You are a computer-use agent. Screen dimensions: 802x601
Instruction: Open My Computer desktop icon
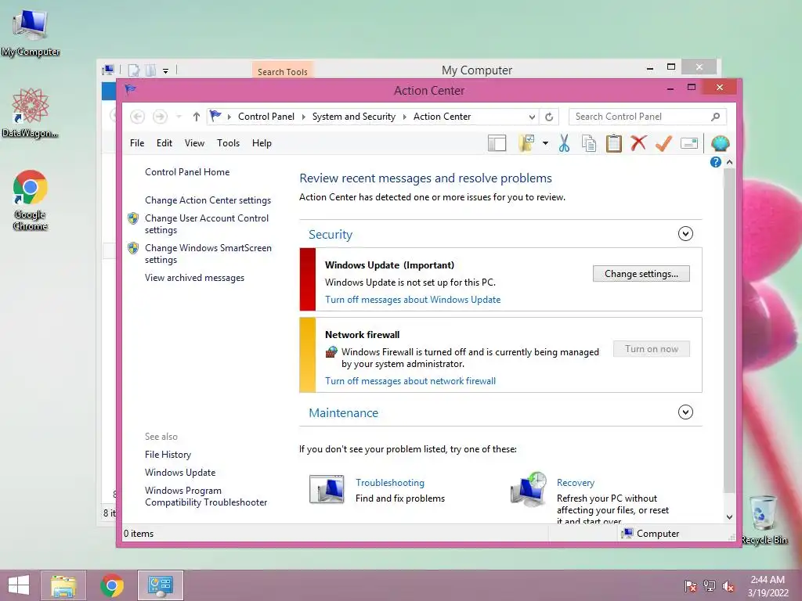coord(31,32)
